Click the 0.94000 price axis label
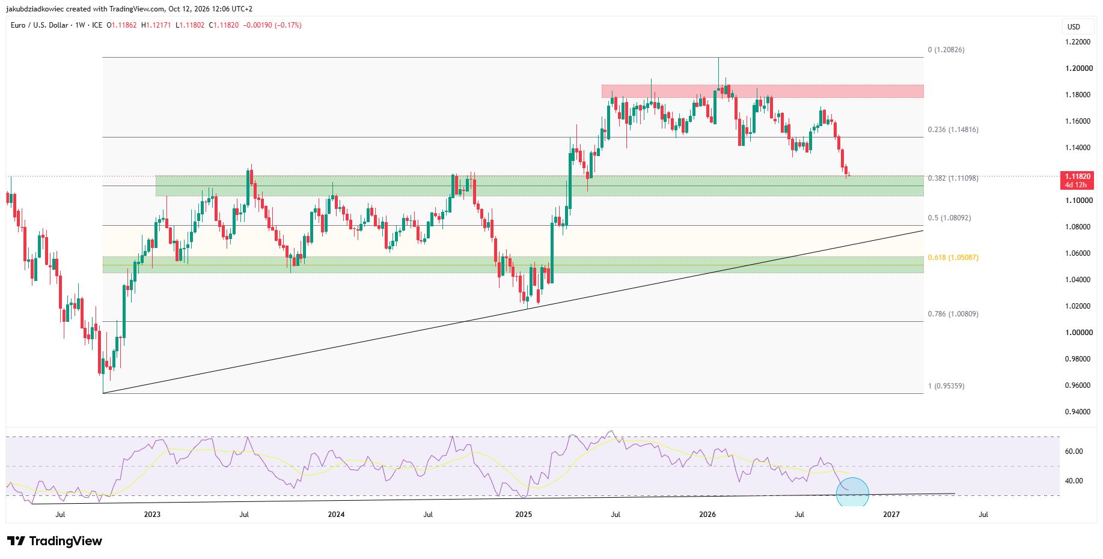Image resolution: width=1103 pixels, height=559 pixels. 1078,412
